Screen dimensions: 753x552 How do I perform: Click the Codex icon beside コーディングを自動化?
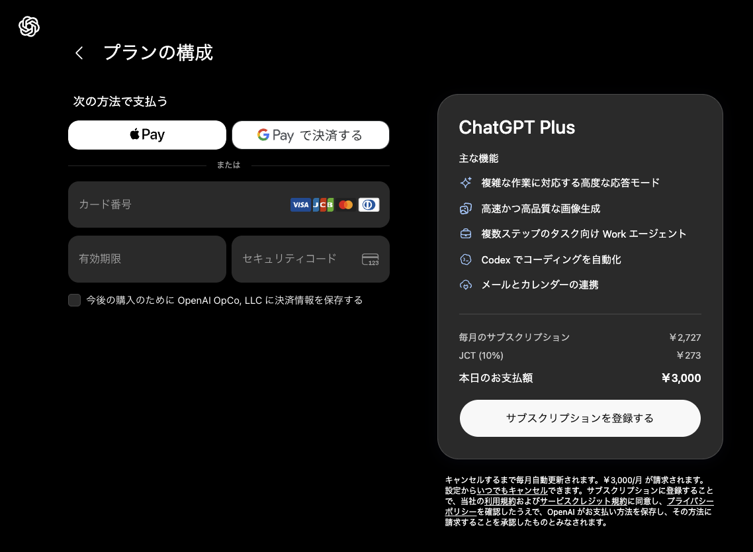[466, 259]
